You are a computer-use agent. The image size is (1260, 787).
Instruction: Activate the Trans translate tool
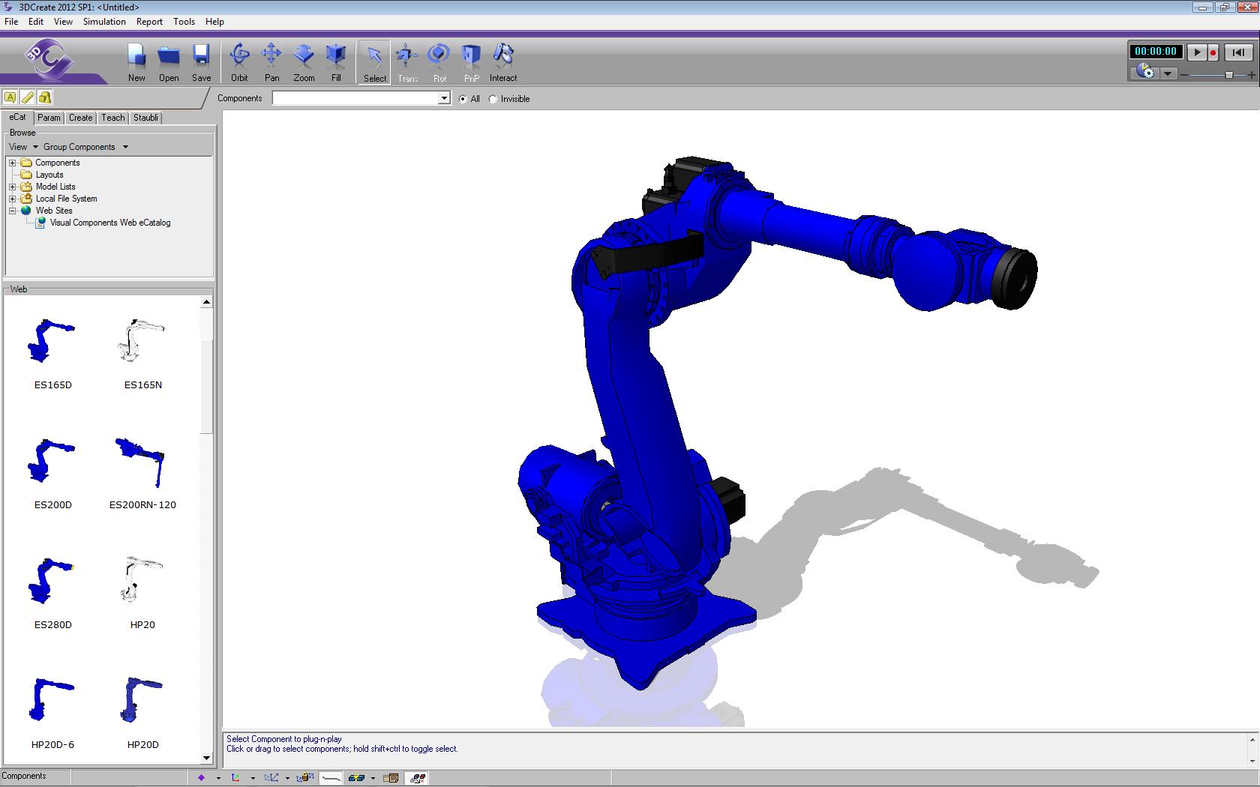pyautogui.click(x=407, y=61)
